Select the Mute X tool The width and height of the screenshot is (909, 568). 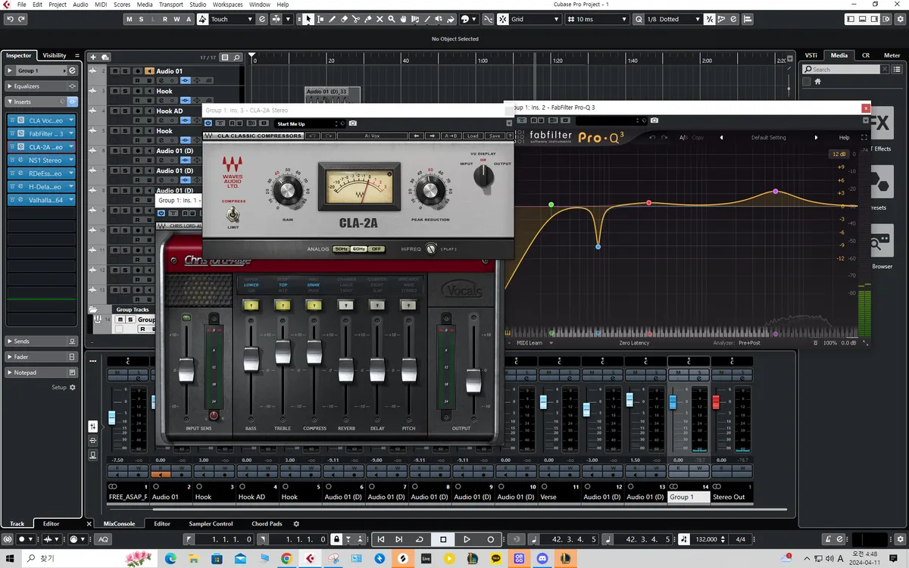click(380, 19)
